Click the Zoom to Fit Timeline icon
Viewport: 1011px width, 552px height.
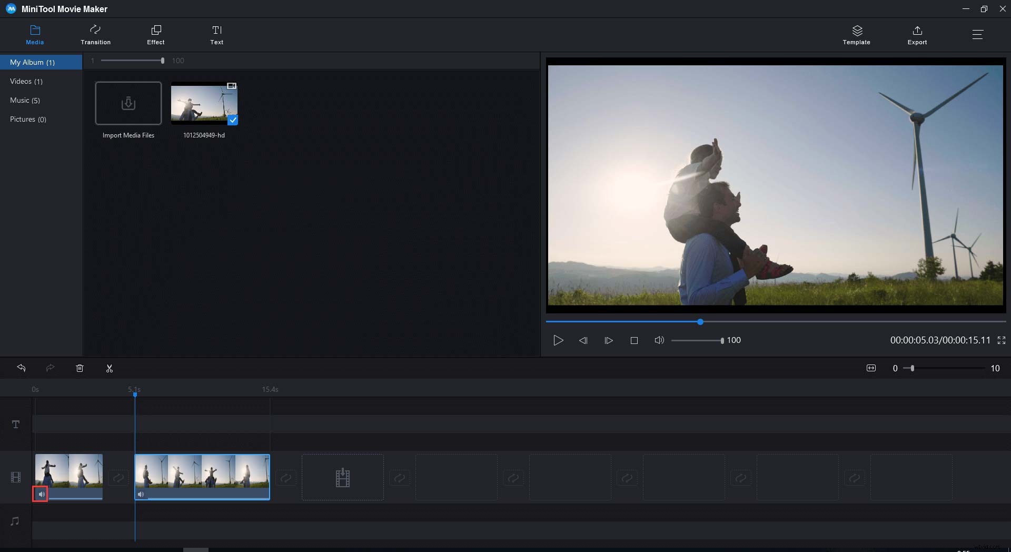click(x=871, y=368)
